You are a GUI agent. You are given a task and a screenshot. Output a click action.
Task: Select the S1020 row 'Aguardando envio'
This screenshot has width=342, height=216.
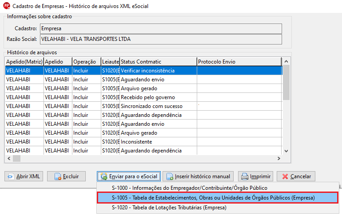144,124
